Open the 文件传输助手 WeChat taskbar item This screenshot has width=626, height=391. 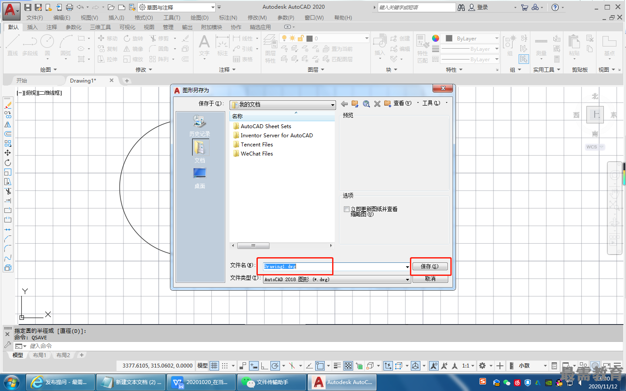click(271, 382)
